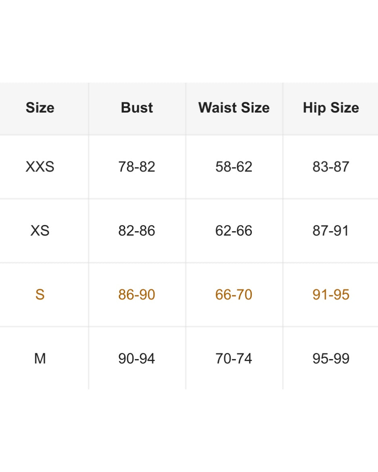Viewport: 378px width, 472px height.
Task: Select the Waist Size column header
Action: 234,108
